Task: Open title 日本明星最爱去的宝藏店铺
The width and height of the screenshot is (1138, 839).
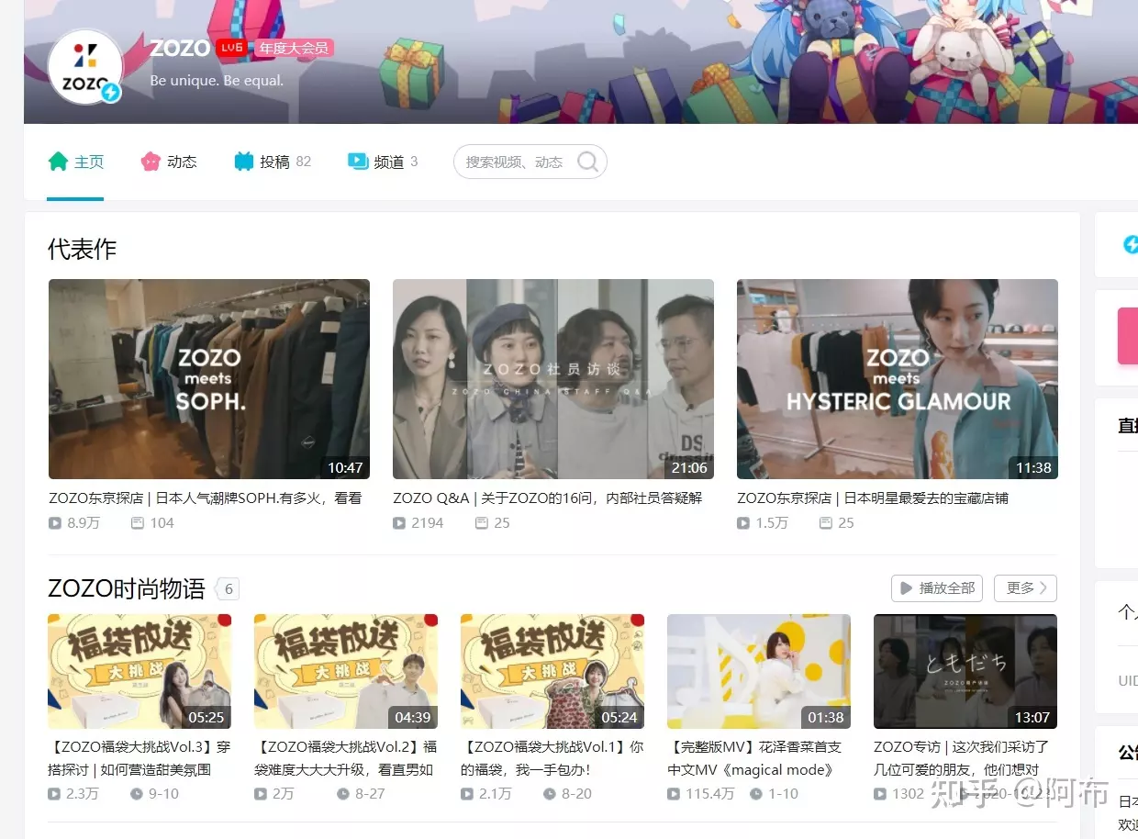Action: [873, 498]
